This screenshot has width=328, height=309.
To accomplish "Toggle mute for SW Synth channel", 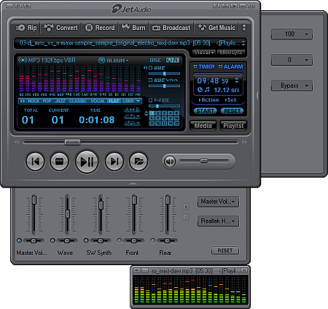I will (86, 241).
